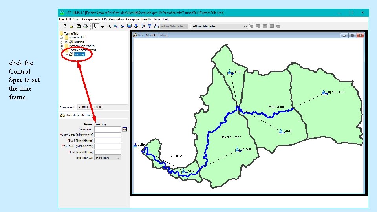Click the upper east subbasin icon

(x=324, y=93)
